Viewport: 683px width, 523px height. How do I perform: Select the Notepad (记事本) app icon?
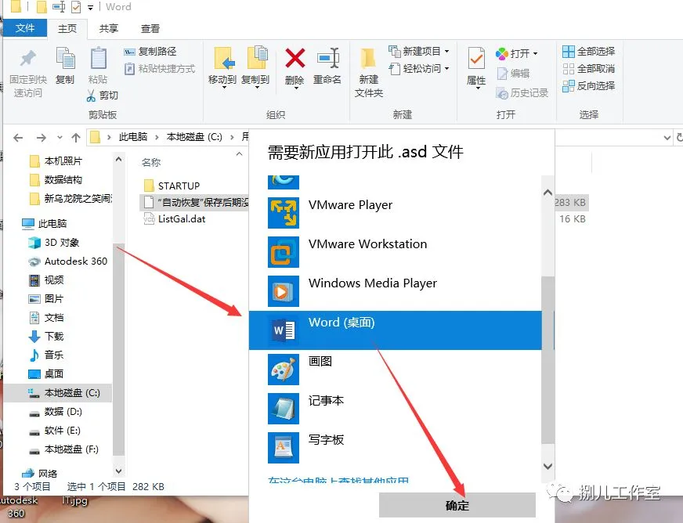point(284,409)
